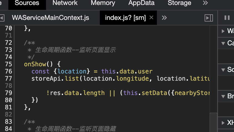Toggle breakpoint on line 77
The width and height of the screenshot is (234, 132).
point(8,78)
